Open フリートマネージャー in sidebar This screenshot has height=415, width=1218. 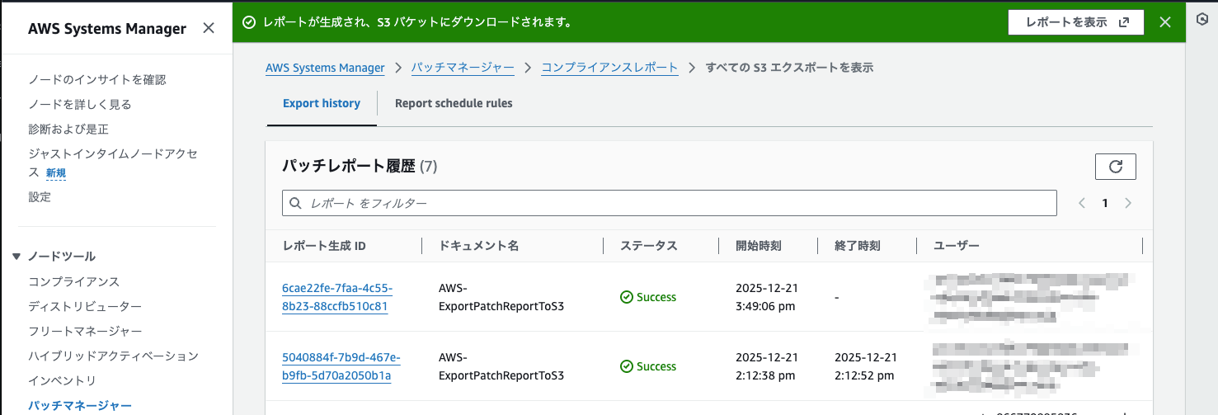pyautogui.click(x=85, y=331)
